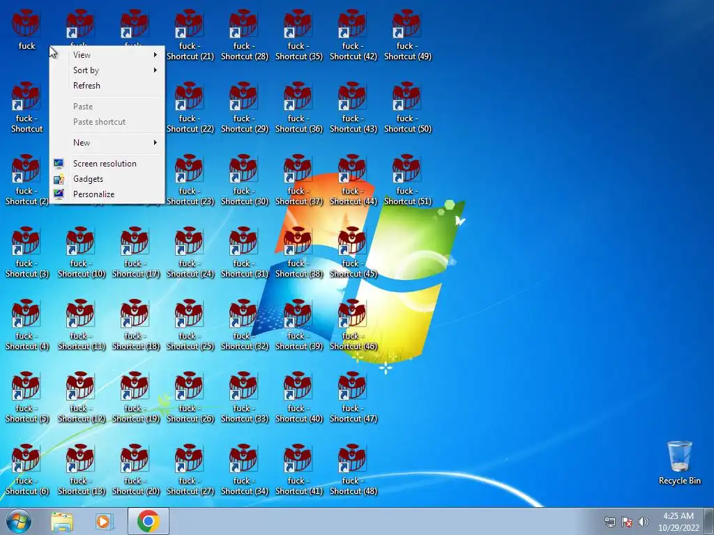Choose Gadgets from the context menu
The image size is (714, 535).
107,179
